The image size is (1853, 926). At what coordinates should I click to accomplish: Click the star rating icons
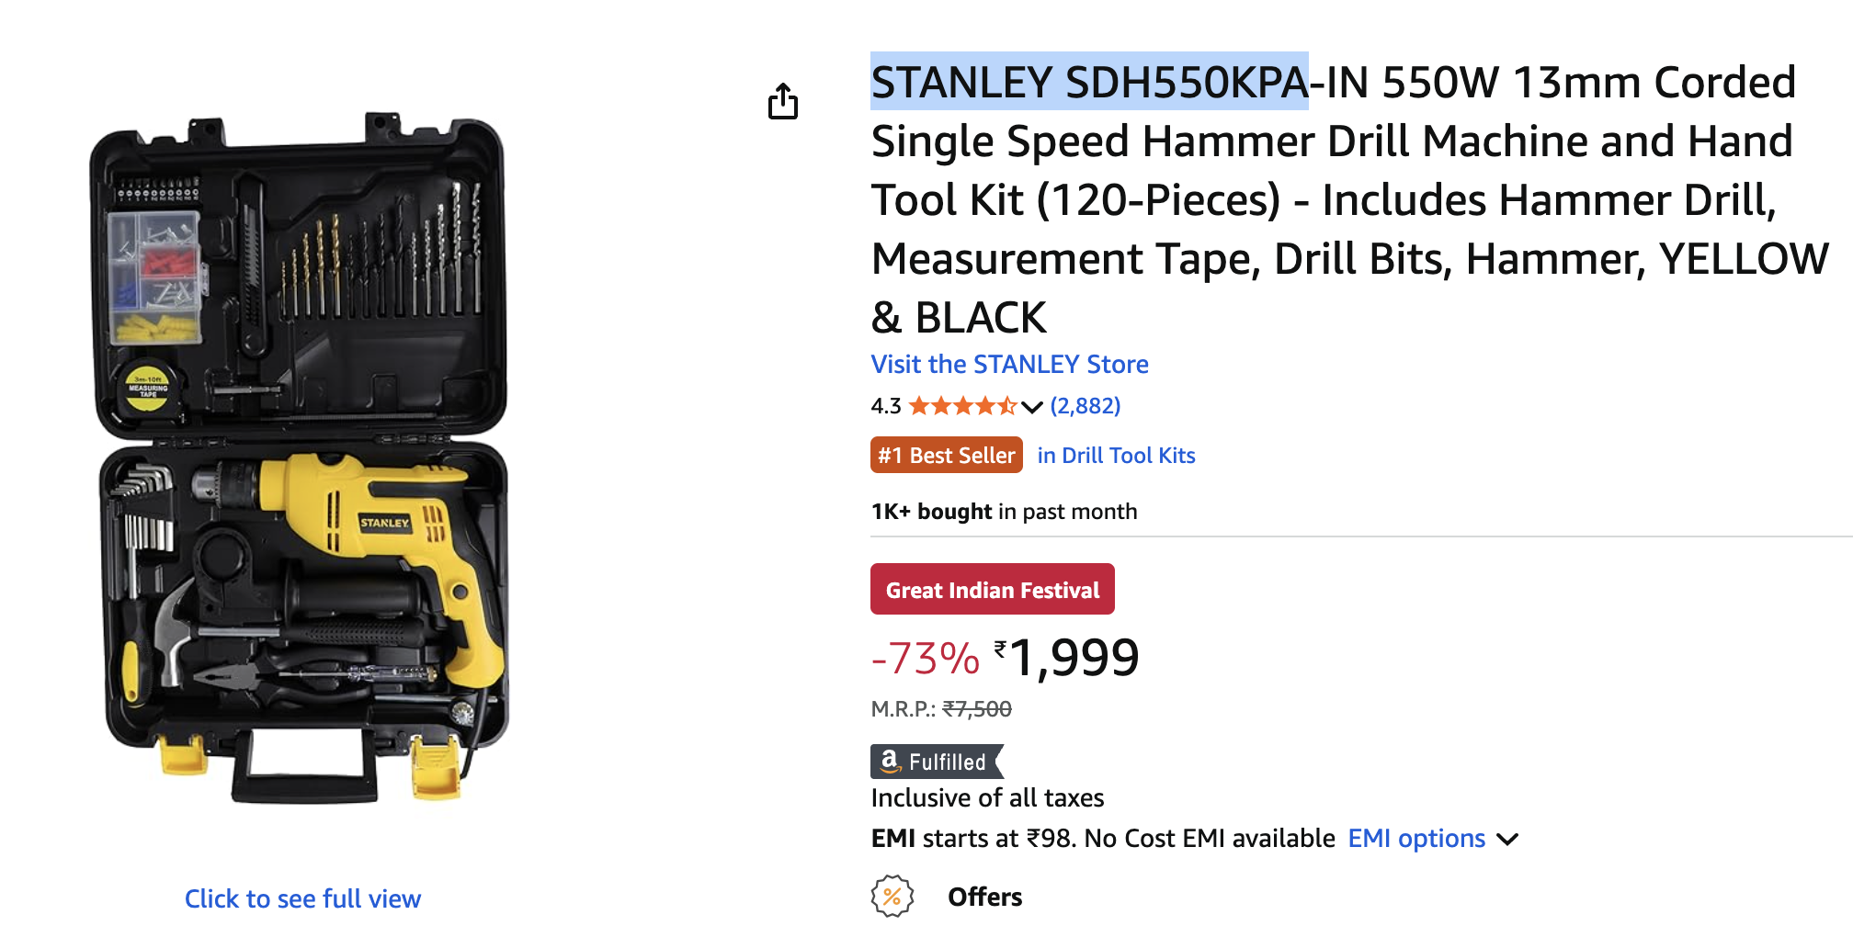click(962, 406)
